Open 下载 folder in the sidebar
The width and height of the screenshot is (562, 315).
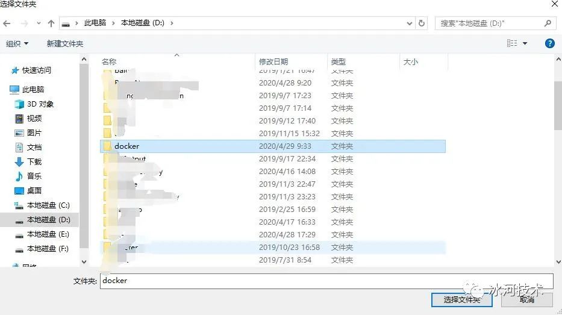[x=34, y=161]
